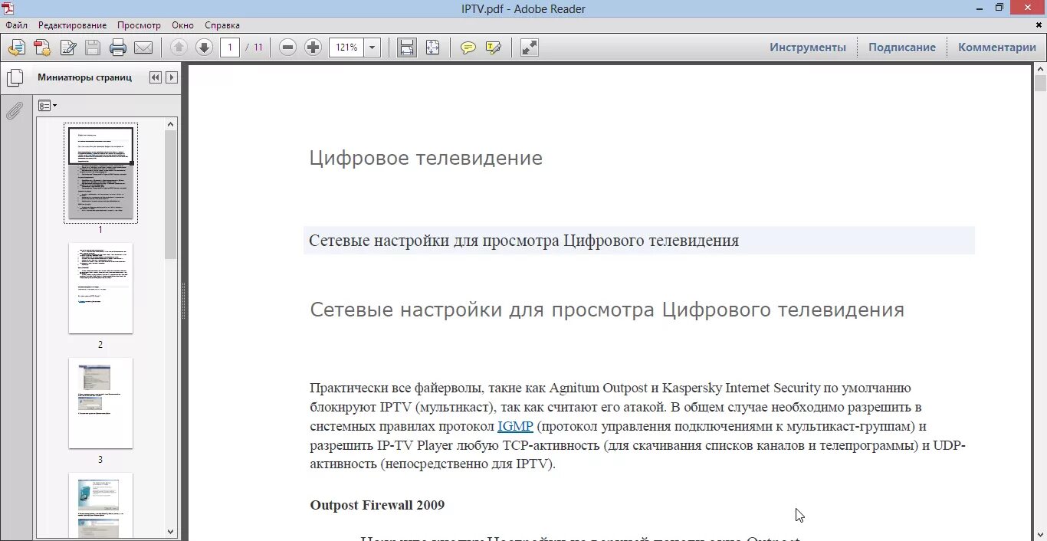Select fit one full page icon
The image size is (1047, 541).
[433, 48]
